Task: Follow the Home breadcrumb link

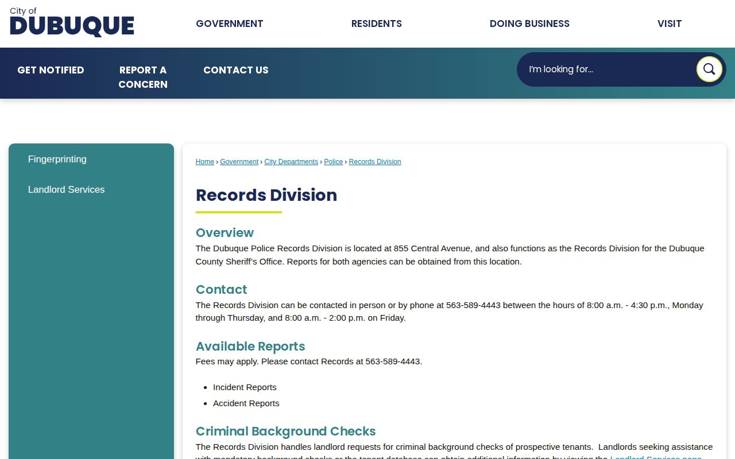Action: tap(205, 162)
